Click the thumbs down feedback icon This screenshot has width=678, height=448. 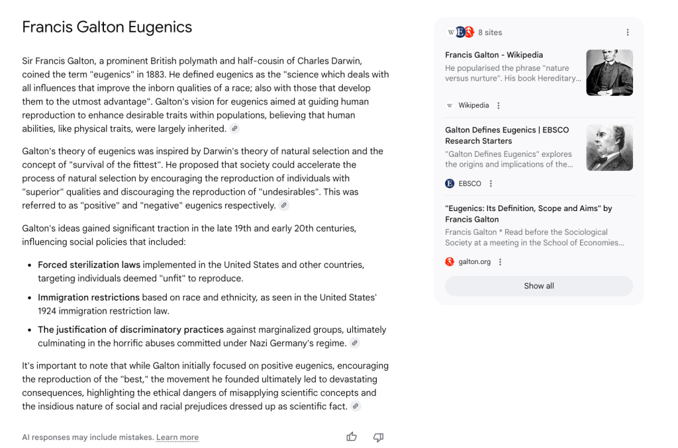click(379, 437)
